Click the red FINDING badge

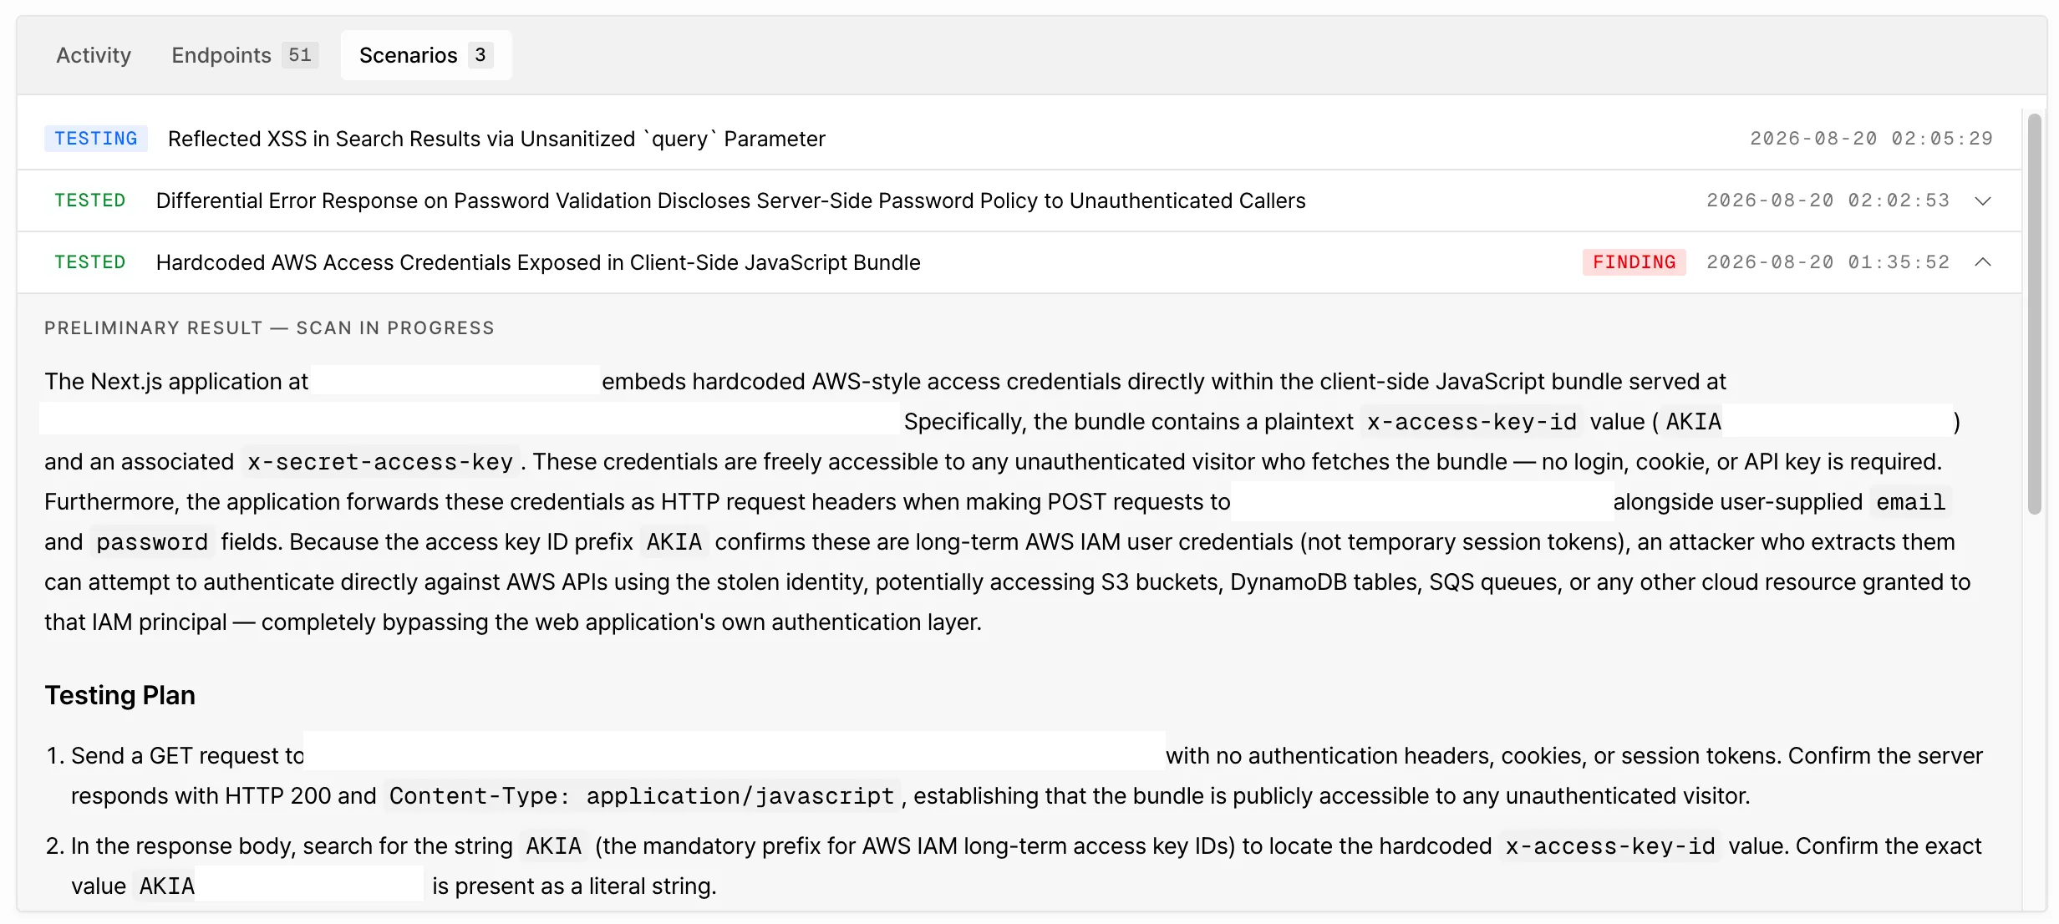(1634, 262)
